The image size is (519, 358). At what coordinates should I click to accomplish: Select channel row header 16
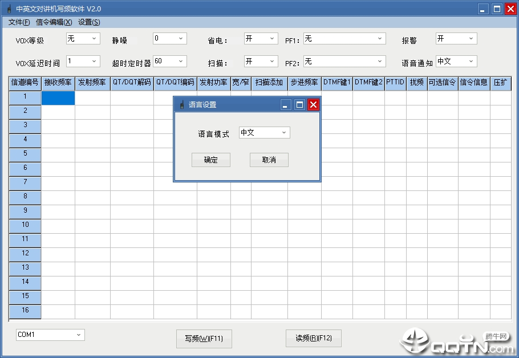pos(25,312)
